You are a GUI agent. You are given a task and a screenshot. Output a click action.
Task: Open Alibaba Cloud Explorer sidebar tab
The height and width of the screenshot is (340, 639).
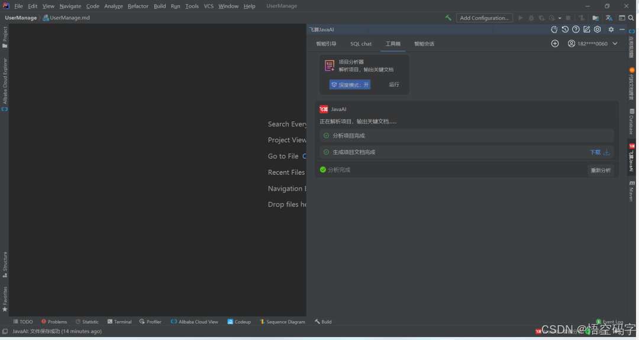[x=5, y=84]
